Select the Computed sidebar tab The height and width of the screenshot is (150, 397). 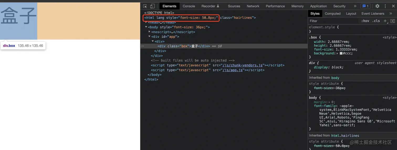click(x=333, y=14)
